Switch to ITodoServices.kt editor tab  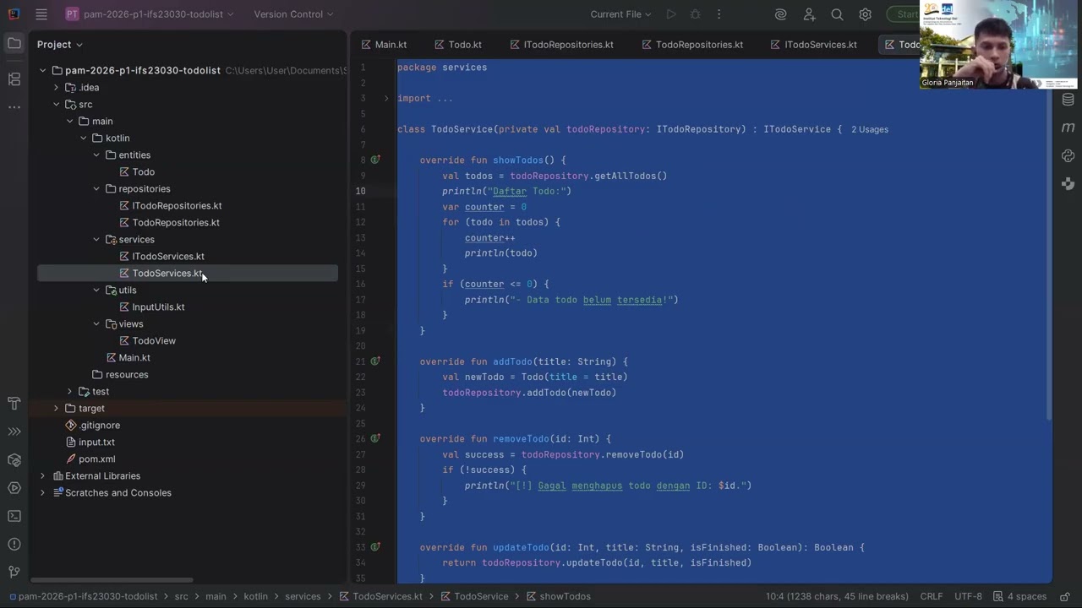click(813, 45)
